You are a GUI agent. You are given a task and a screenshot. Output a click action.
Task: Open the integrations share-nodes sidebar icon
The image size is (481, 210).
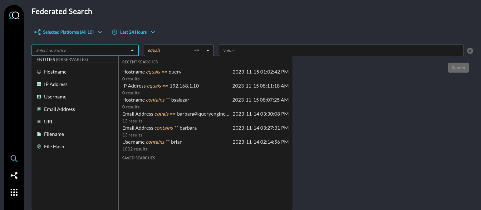click(14, 175)
